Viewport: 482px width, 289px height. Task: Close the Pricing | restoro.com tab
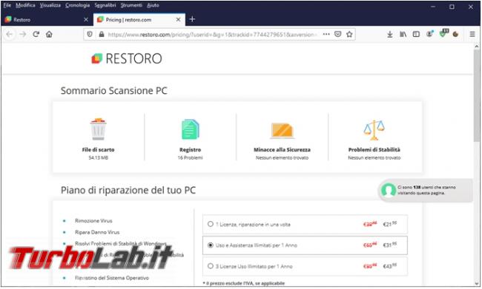178,20
